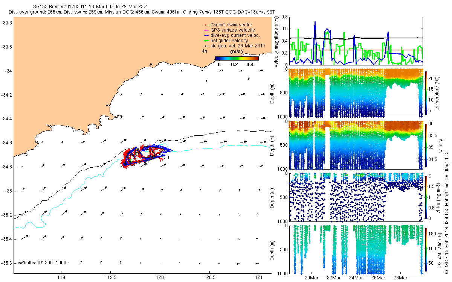Click the "0.8" tick on the velocity magnitude axis
The width and height of the screenshot is (452, 282).
[284, 17]
